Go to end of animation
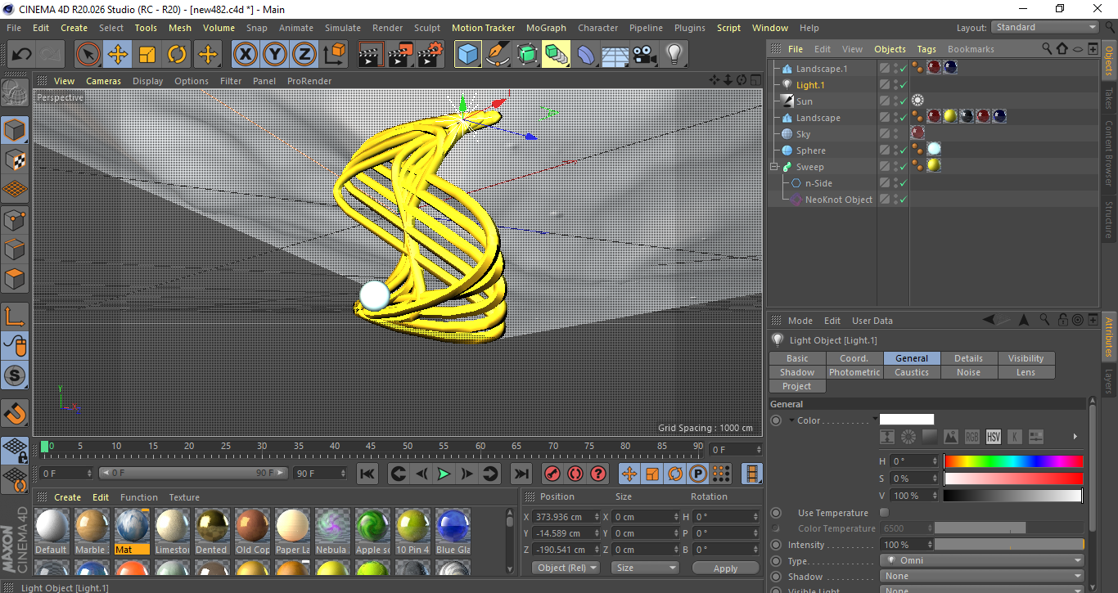Image resolution: width=1118 pixels, height=593 pixels. coord(521,474)
